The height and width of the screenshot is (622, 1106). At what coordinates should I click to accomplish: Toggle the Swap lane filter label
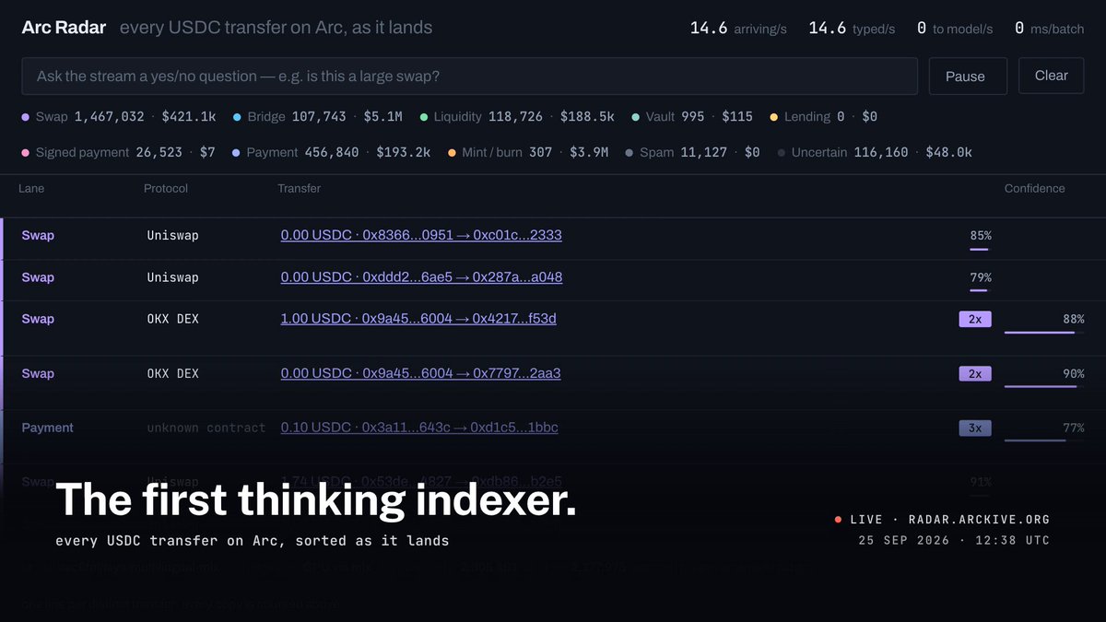[51, 117]
